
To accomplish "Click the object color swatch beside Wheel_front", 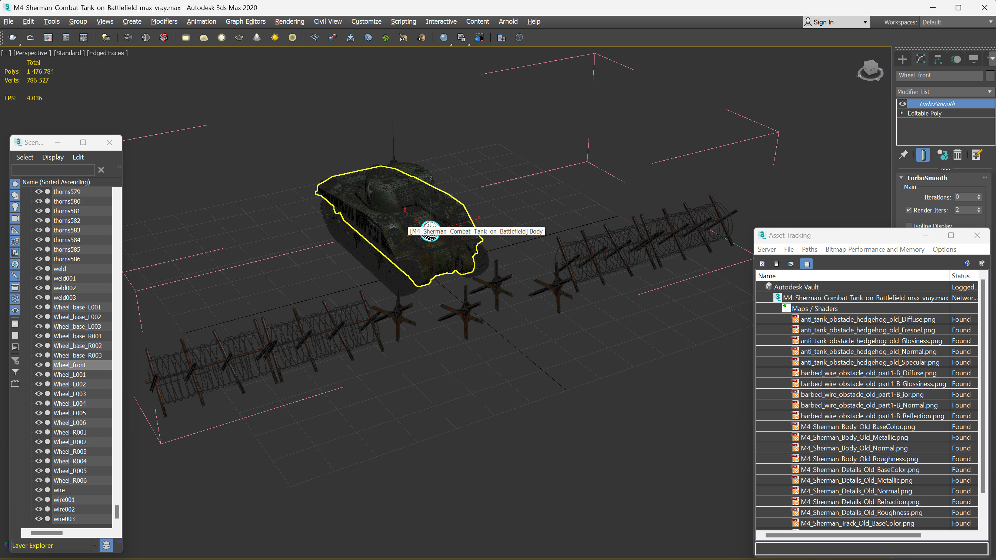I will [x=990, y=76].
